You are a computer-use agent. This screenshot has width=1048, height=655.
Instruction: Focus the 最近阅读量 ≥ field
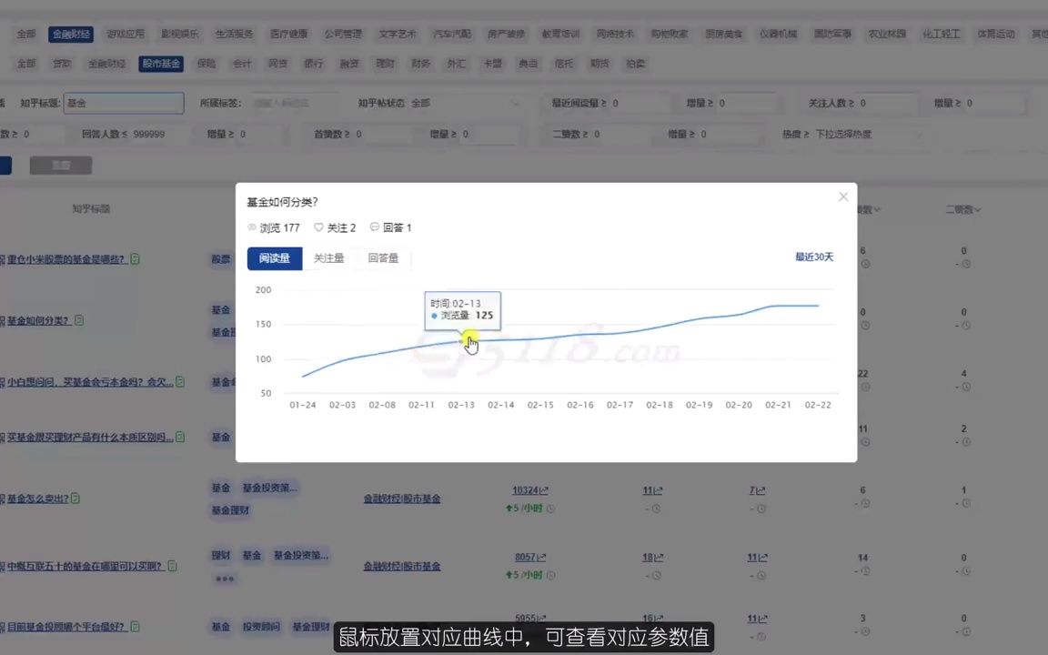click(x=639, y=103)
